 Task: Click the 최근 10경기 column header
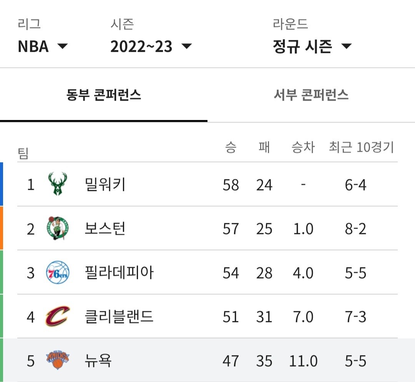pos(362,147)
